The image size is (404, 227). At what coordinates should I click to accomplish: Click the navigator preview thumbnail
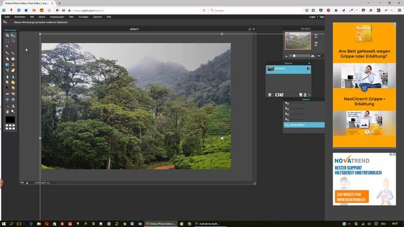[x=298, y=40]
